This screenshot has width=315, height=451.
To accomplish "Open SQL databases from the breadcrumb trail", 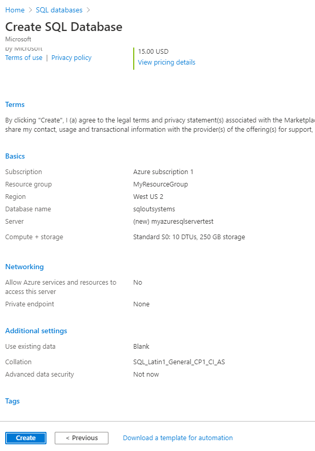I will (58, 10).
